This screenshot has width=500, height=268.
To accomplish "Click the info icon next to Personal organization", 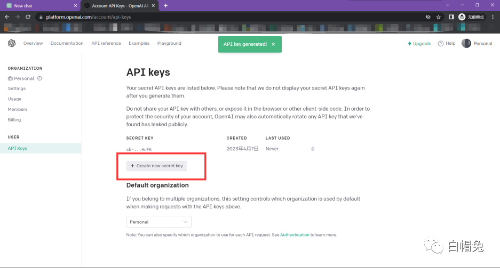I will [39, 78].
